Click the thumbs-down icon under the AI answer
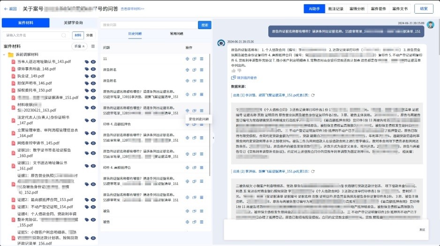Viewport: 440px width, 246px height. (240, 70)
